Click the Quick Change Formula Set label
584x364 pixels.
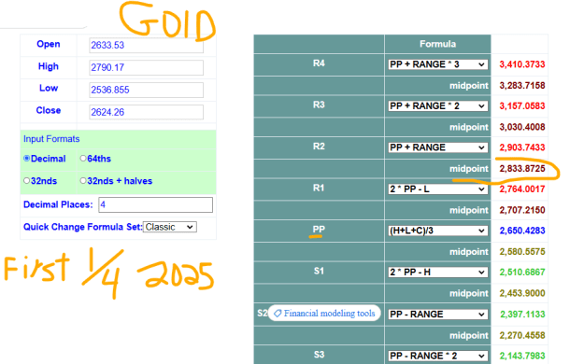pyautogui.click(x=82, y=227)
